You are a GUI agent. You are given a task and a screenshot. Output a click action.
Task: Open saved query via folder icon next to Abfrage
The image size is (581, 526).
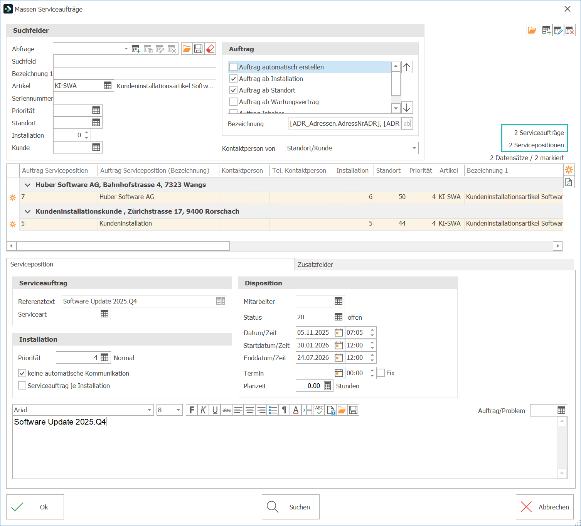tap(187, 49)
